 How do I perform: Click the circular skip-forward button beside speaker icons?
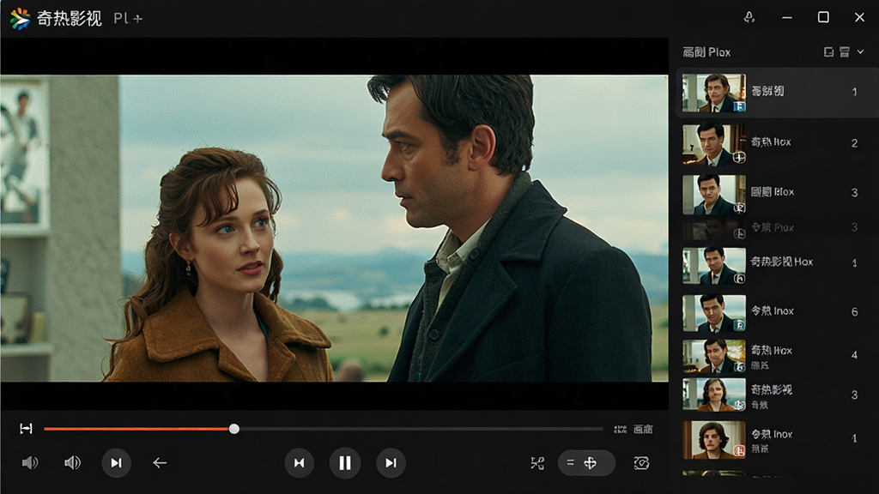116,462
